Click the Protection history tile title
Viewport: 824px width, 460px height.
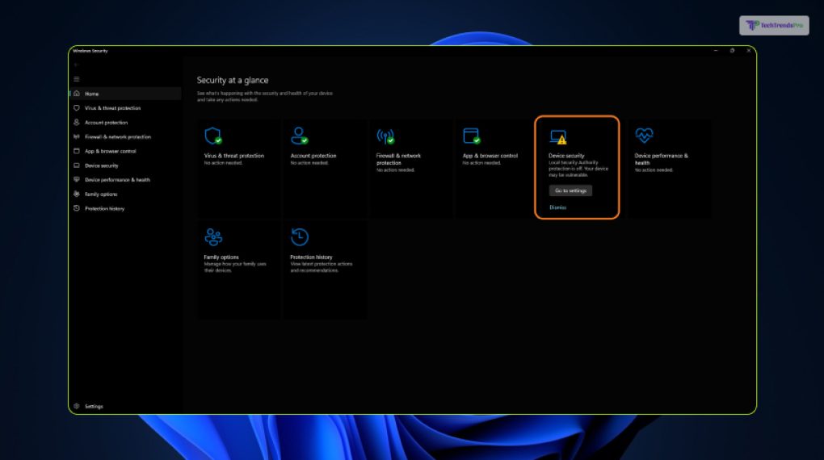tap(311, 257)
